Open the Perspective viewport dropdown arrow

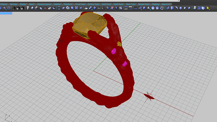click(x=11, y=13)
